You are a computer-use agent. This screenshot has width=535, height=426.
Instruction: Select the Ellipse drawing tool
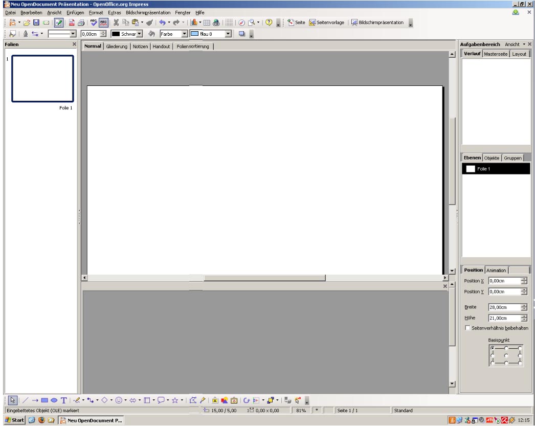point(54,400)
